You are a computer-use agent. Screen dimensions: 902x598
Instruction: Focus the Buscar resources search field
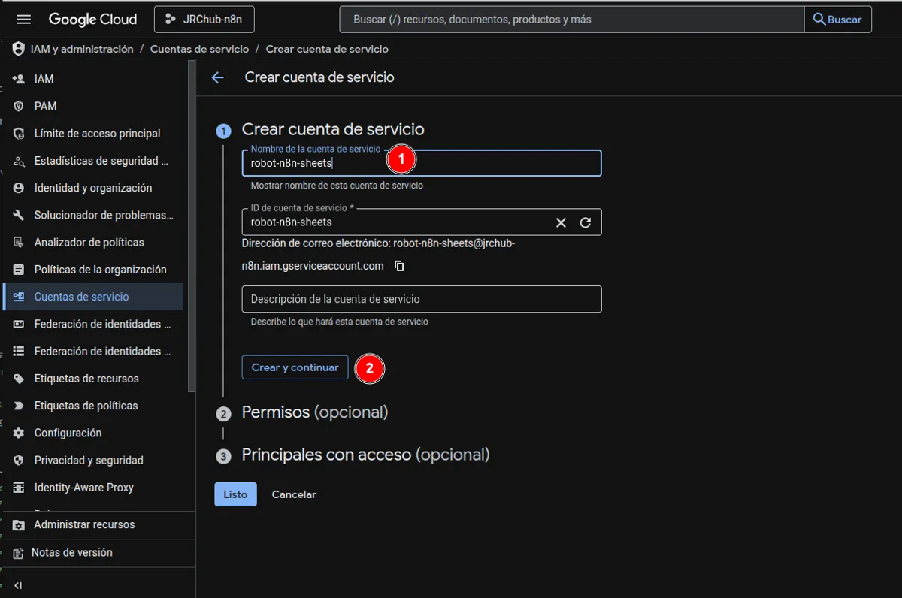(x=572, y=20)
